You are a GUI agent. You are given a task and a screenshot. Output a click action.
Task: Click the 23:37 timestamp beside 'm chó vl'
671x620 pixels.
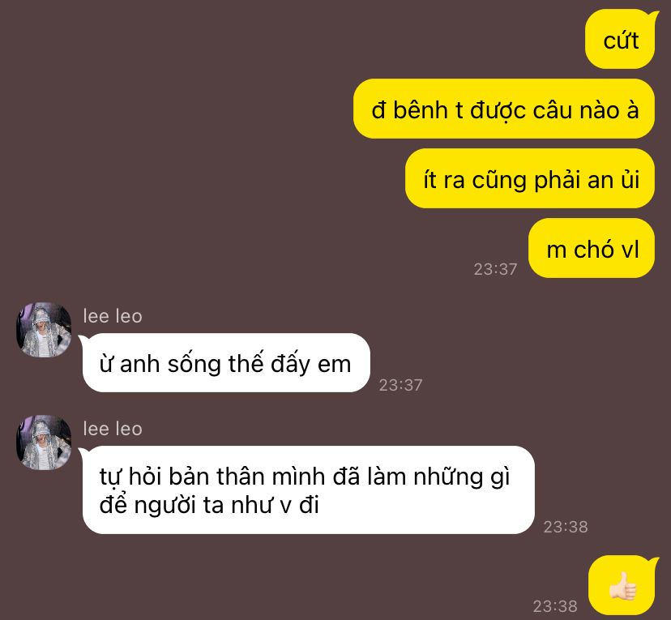(x=495, y=269)
